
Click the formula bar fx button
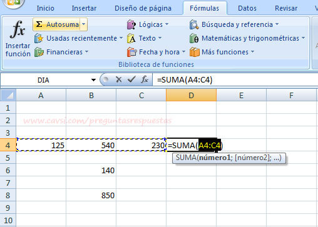(145, 79)
